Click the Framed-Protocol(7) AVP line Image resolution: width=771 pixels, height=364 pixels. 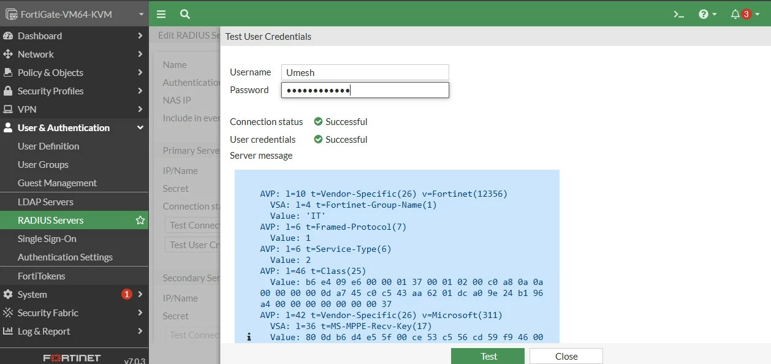tap(333, 227)
